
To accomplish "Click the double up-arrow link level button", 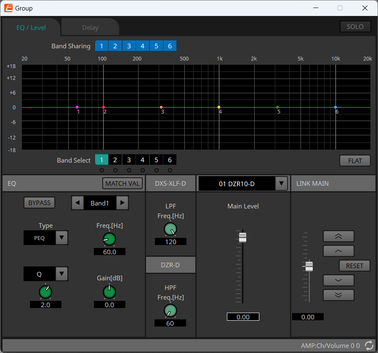I will coord(338,236).
